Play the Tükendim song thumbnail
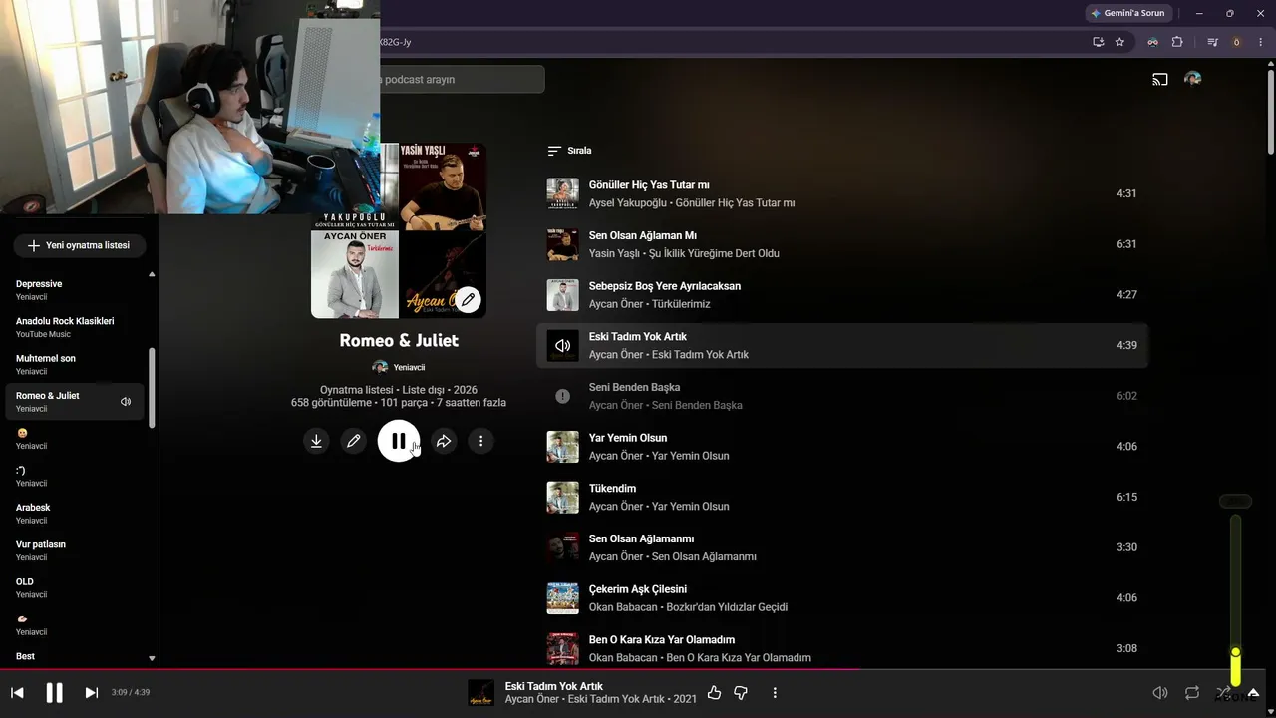This screenshot has width=1276, height=718. click(562, 497)
